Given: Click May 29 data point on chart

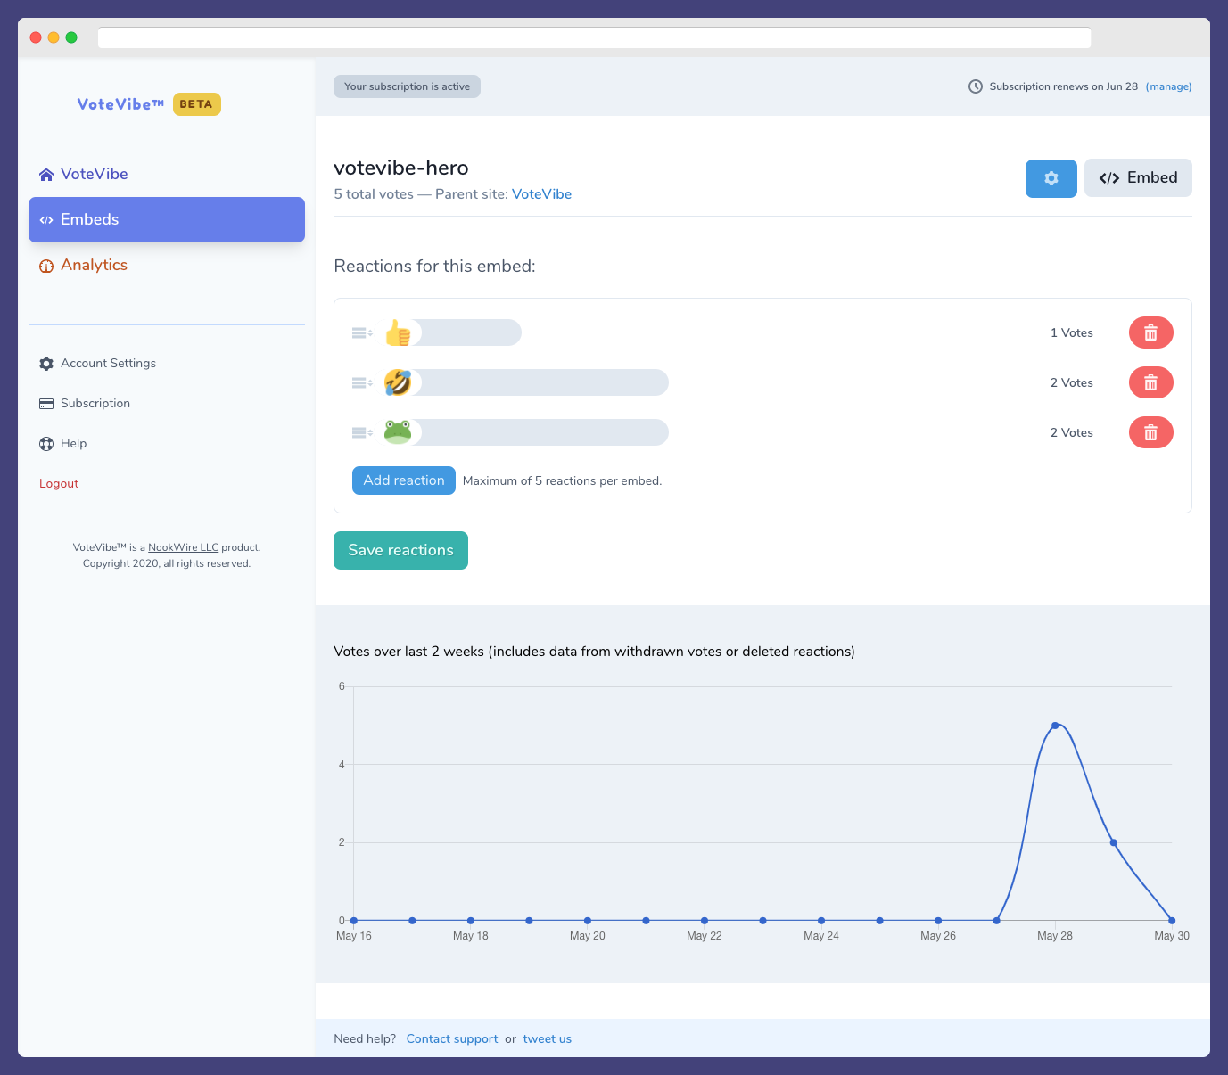Looking at the screenshot, I should coord(1113,842).
